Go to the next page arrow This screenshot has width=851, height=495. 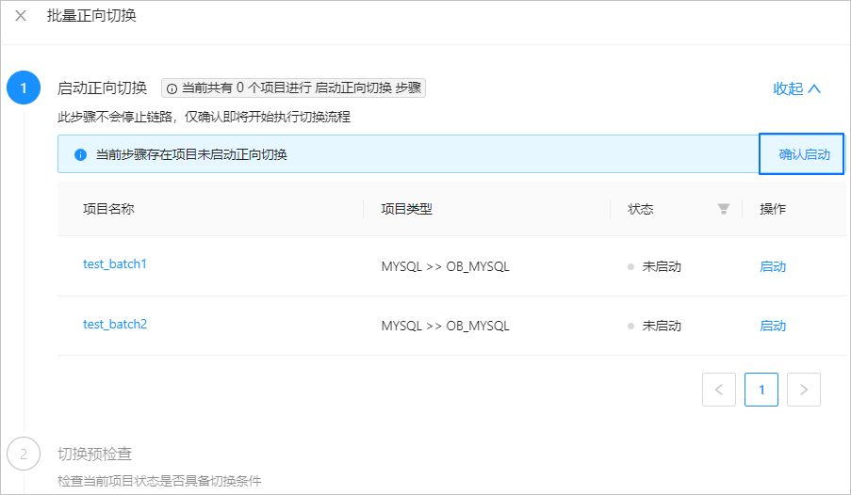[803, 390]
